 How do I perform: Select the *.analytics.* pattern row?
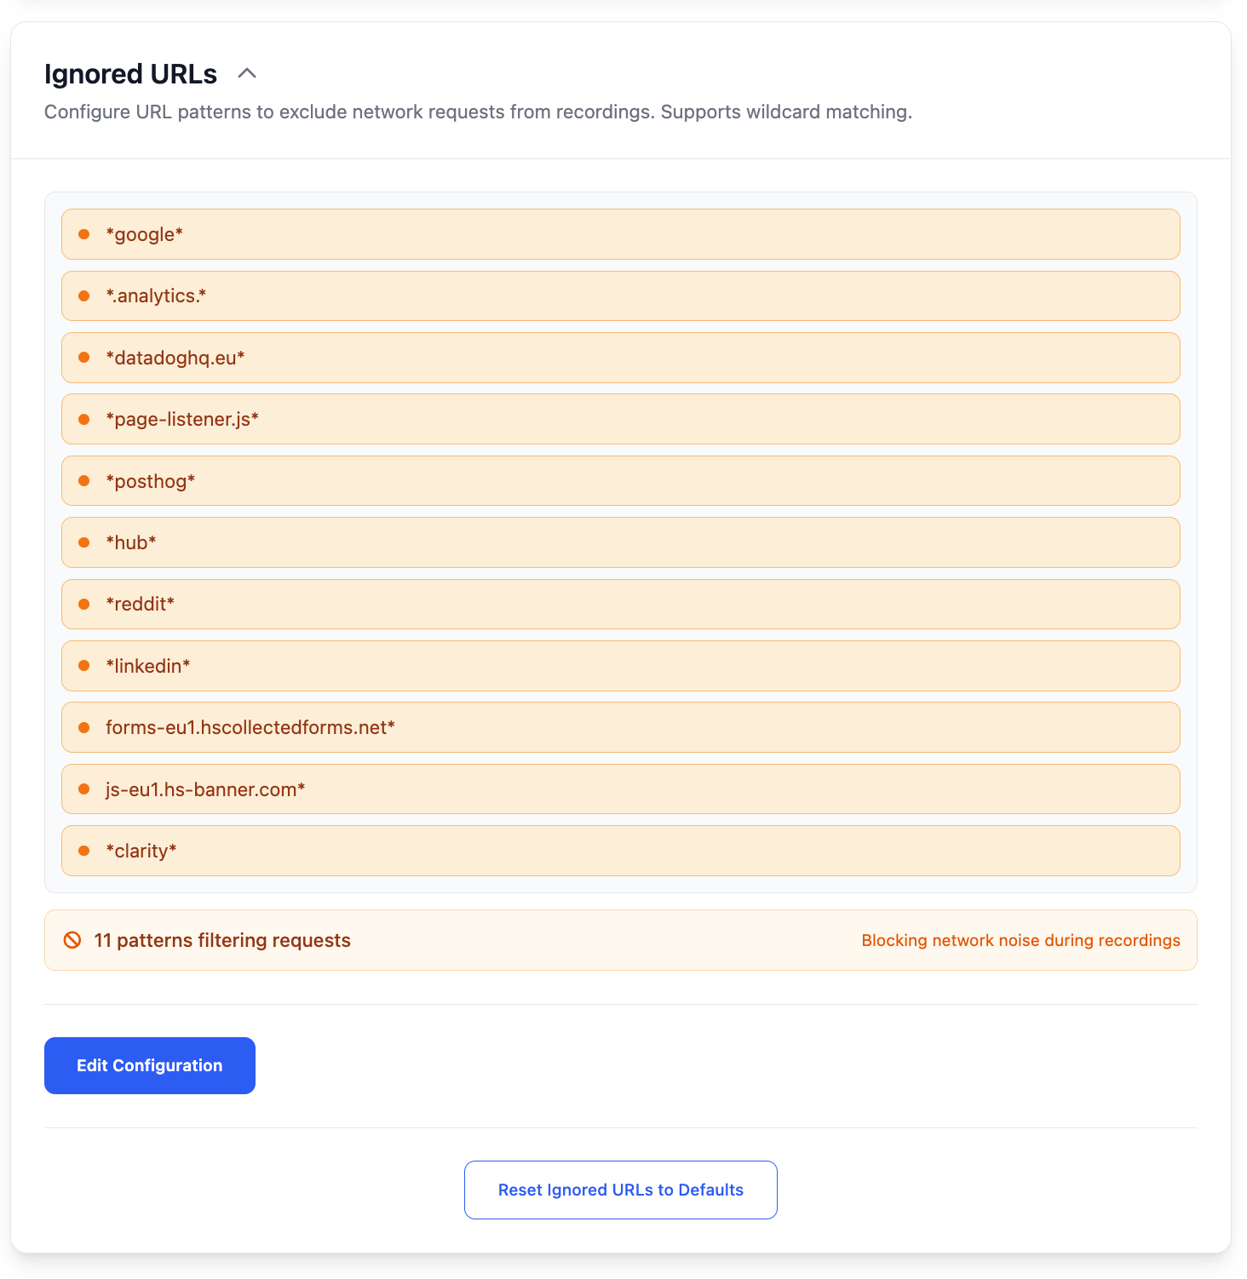[620, 296]
